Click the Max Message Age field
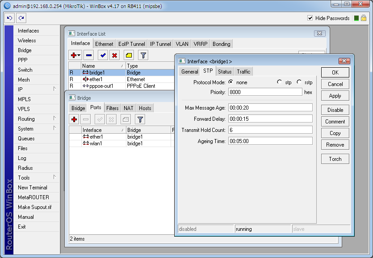The height and width of the screenshot is (258, 373). point(270,107)
